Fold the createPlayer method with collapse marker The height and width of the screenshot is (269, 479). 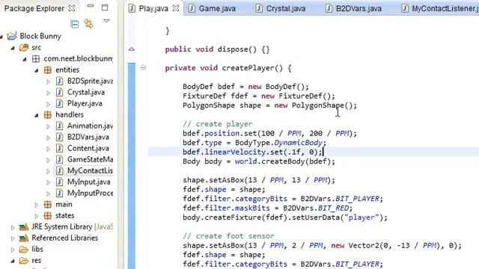point(143,68)
